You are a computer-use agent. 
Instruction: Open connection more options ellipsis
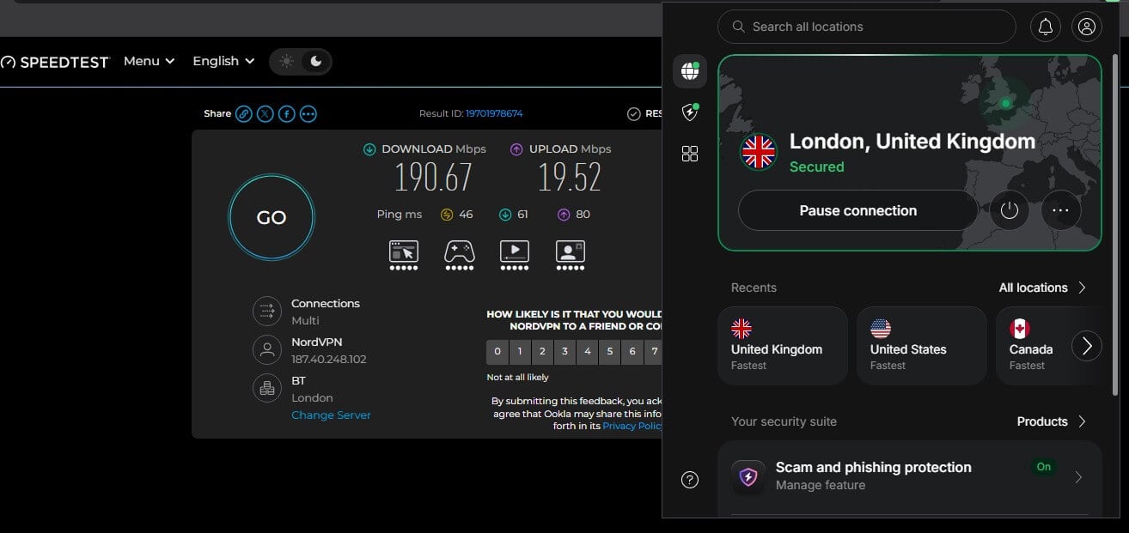(1061, 210)
